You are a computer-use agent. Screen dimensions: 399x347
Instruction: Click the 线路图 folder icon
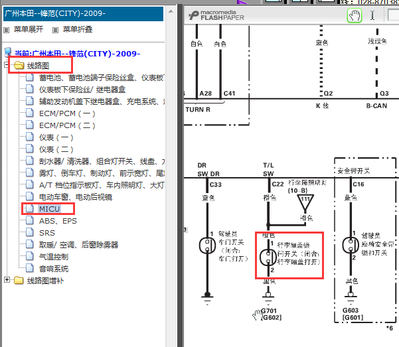point(19,66)
